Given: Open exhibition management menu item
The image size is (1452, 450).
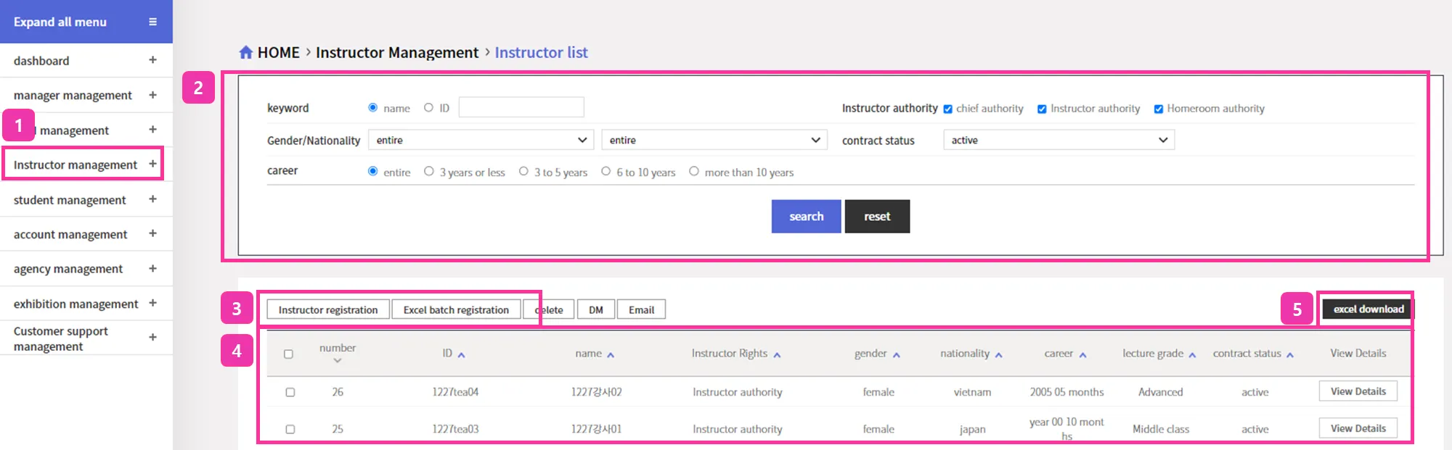Looking at the screenshot, I should point(76,304).
